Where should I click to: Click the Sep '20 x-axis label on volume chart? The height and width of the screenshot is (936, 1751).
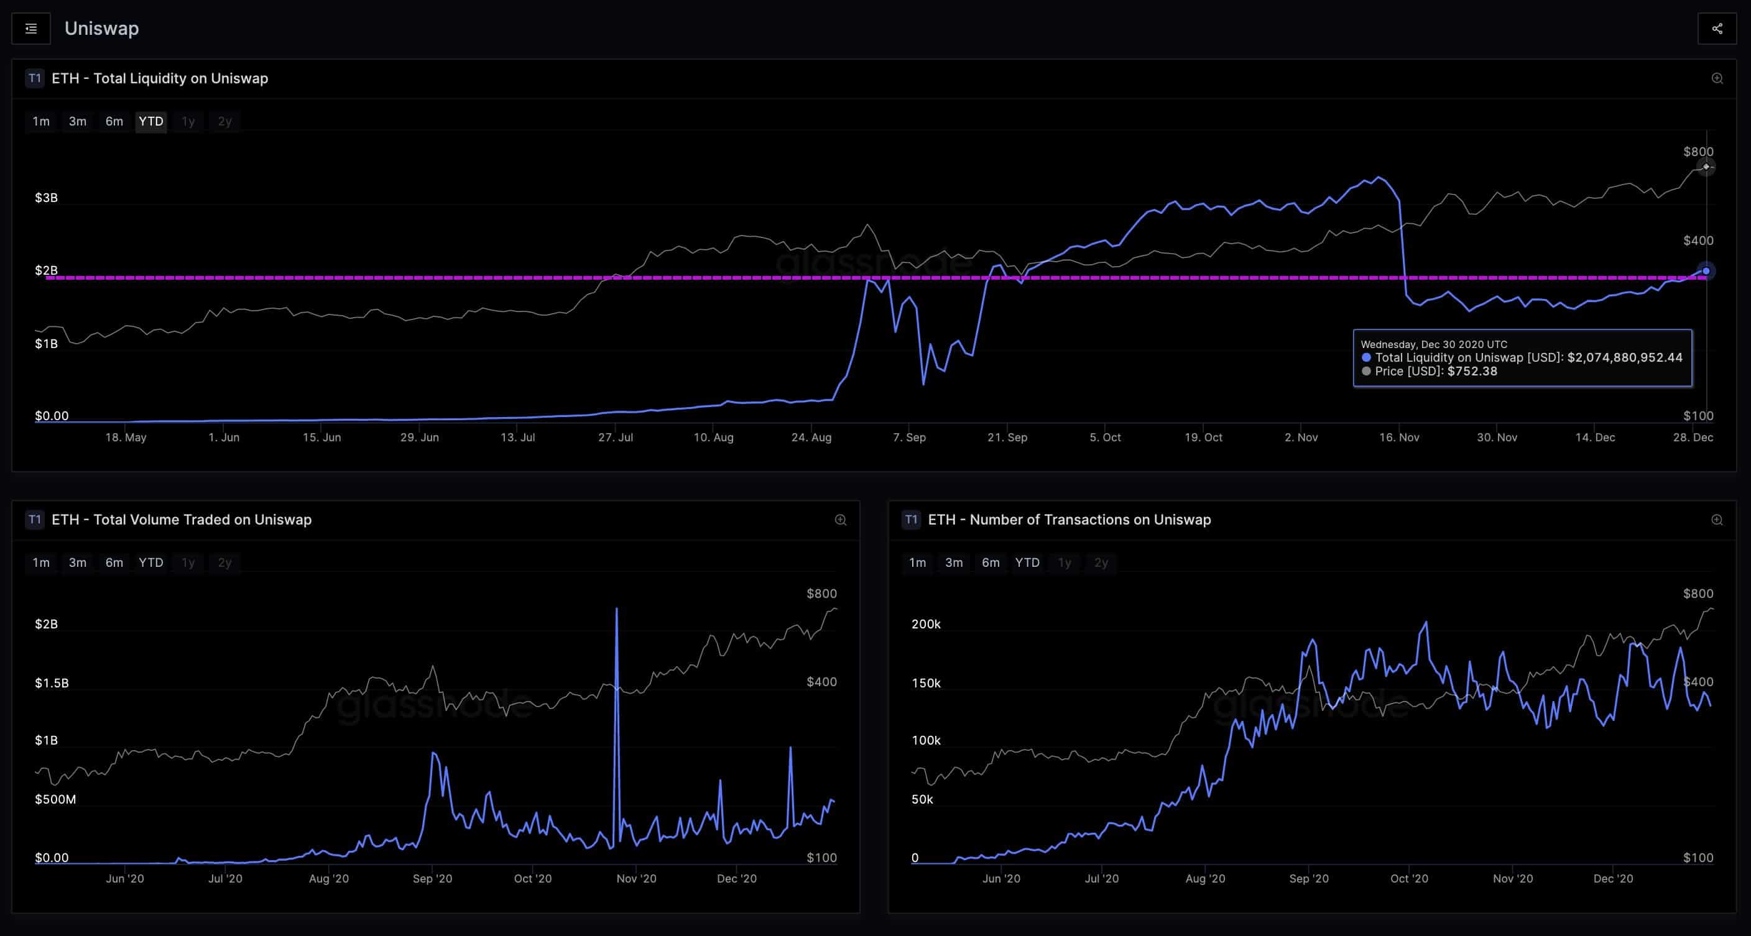(x=432, y=879)
